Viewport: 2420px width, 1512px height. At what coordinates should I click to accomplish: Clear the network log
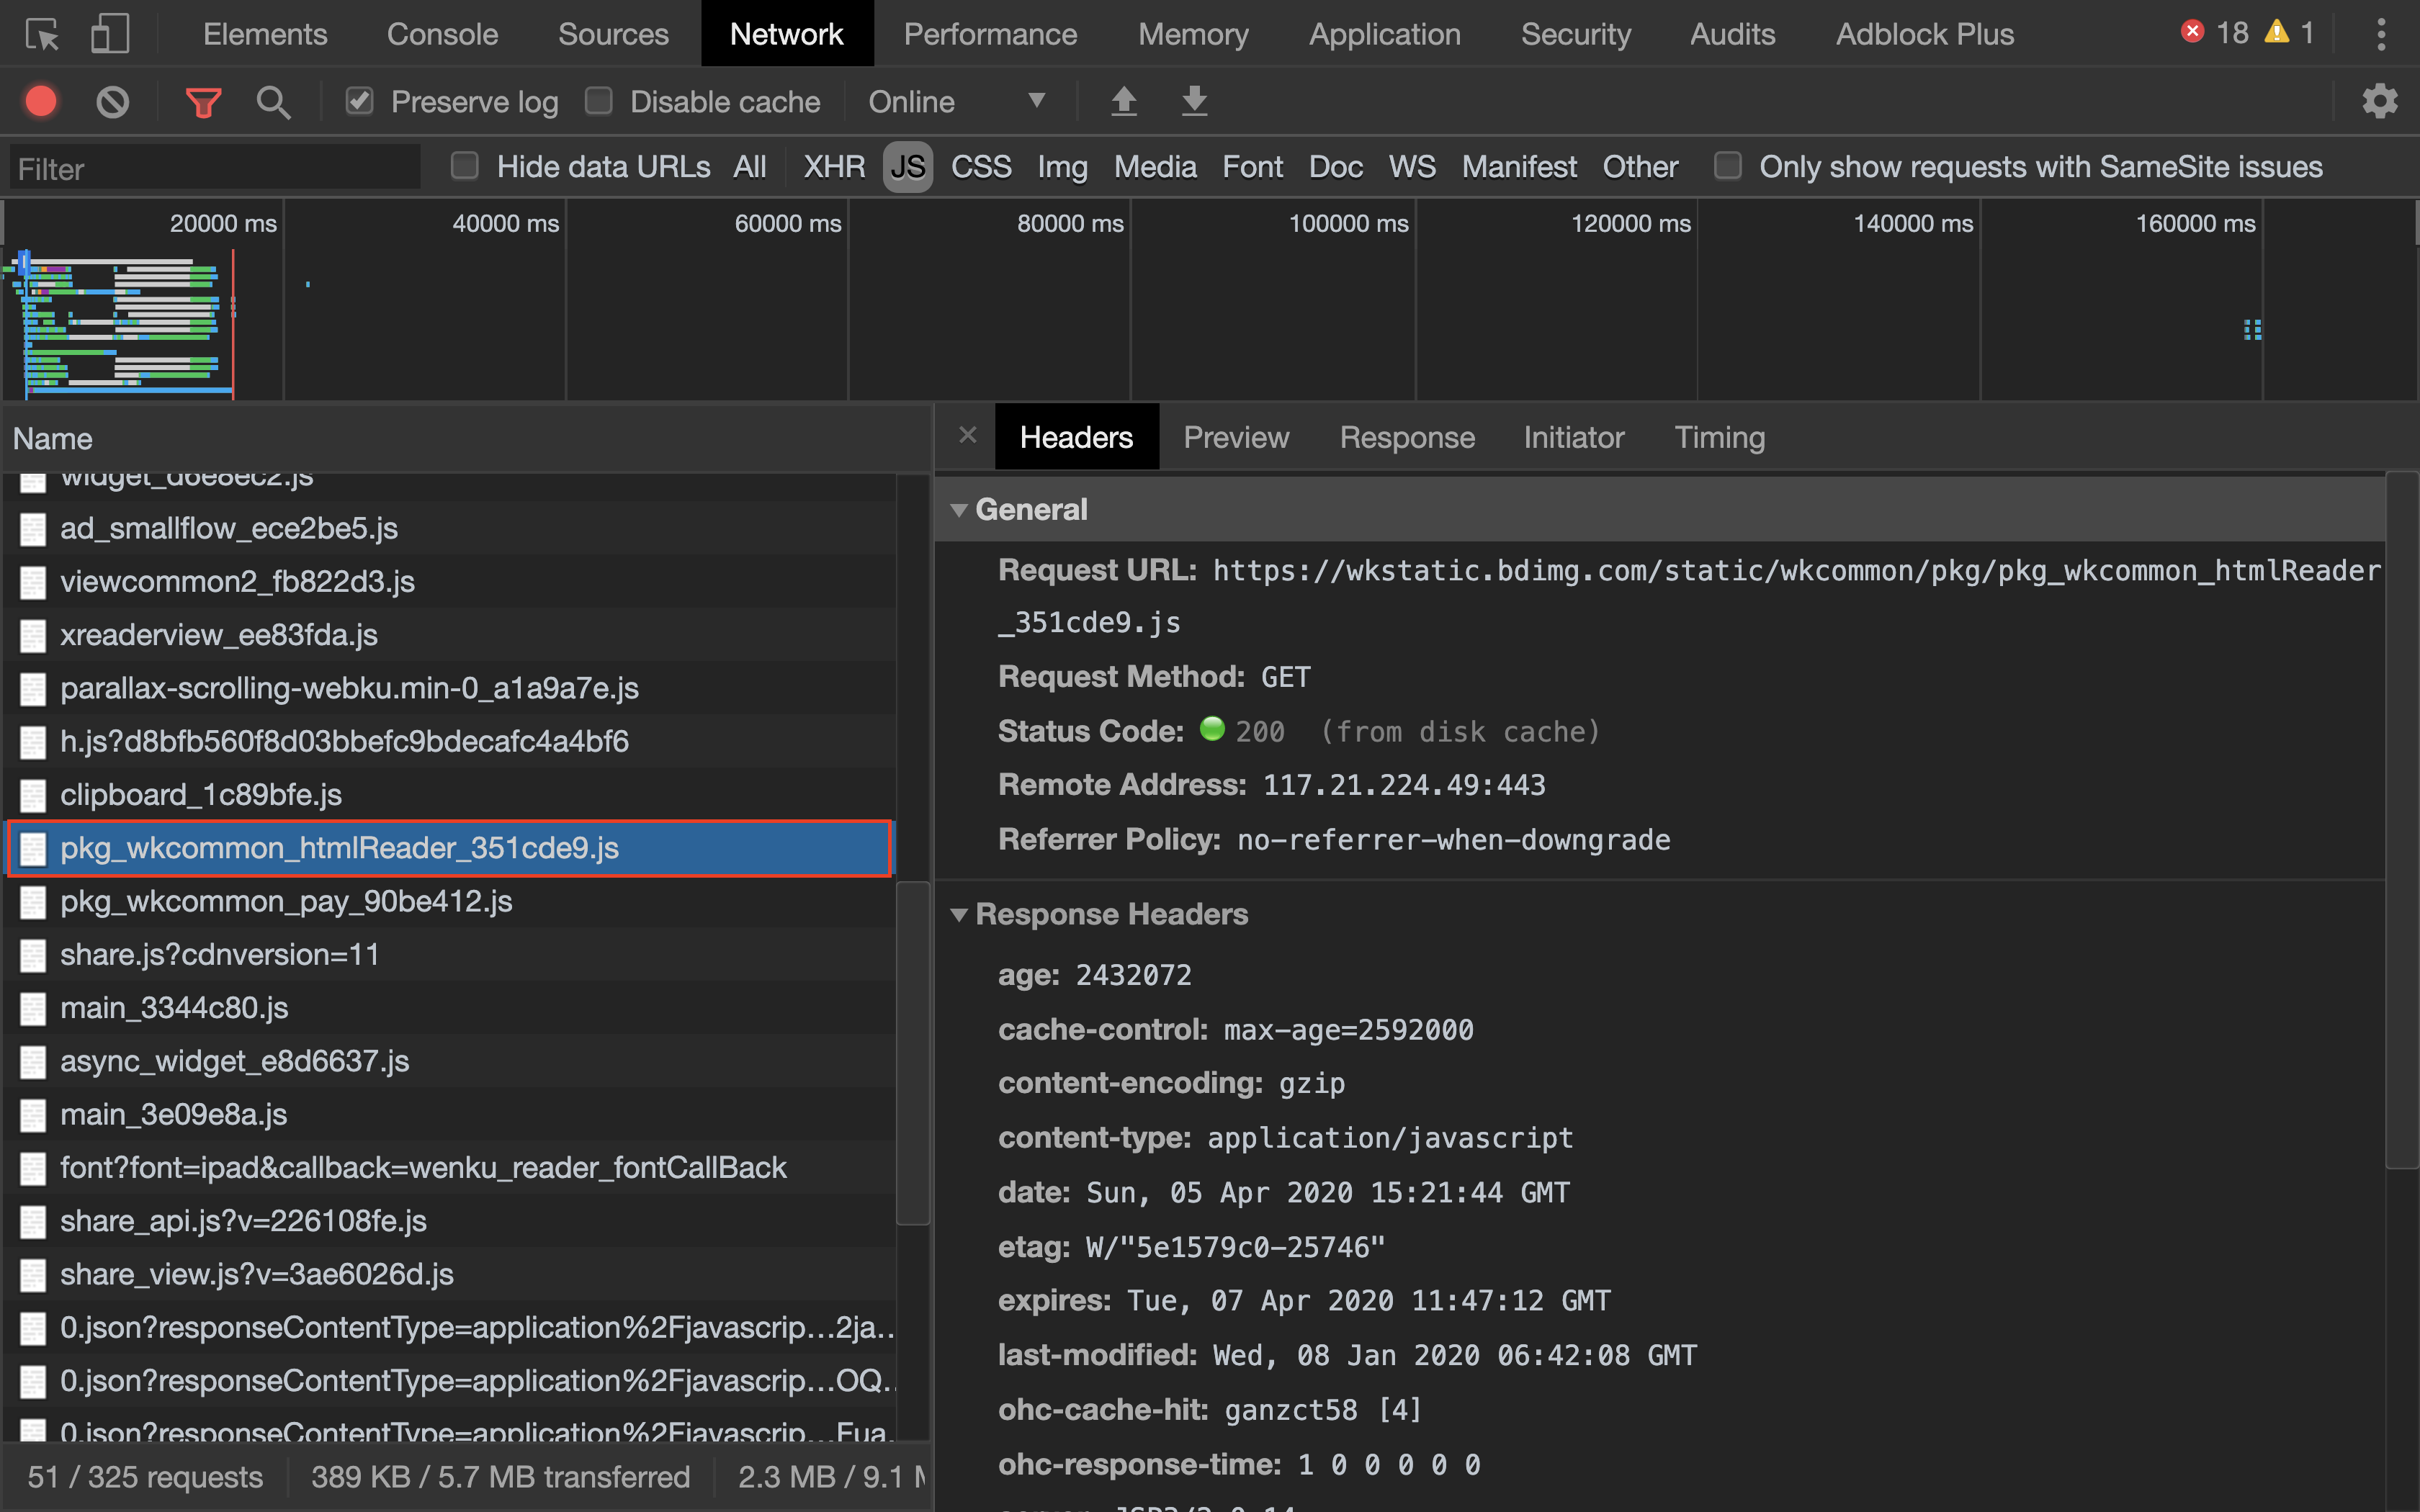pos(112,102)
